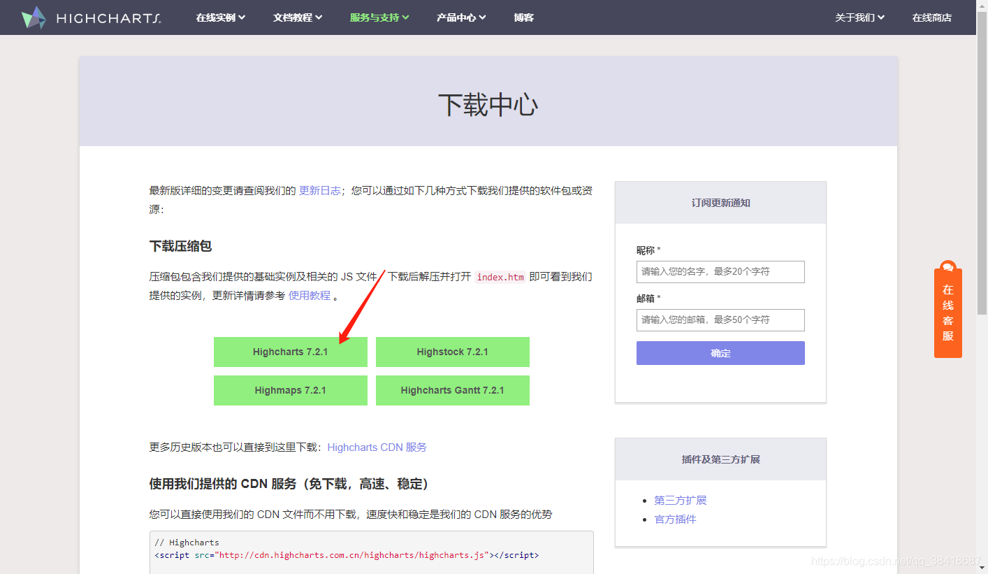The image size is (988, 574).
Task: Submit subscription with 确定 button
Action: (720, 353)
